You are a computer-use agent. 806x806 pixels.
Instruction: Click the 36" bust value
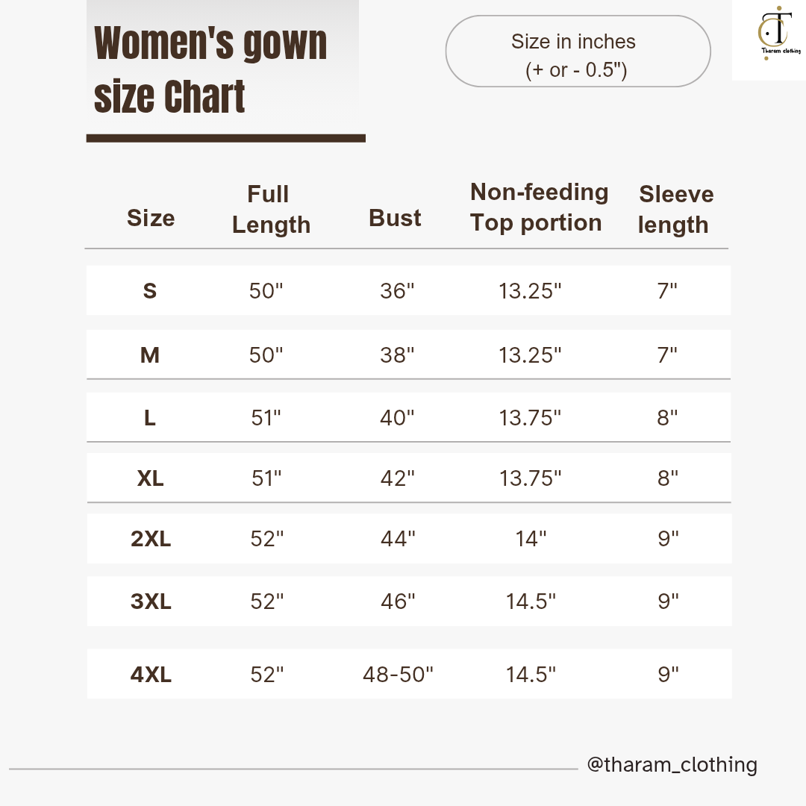click(397, 291)
